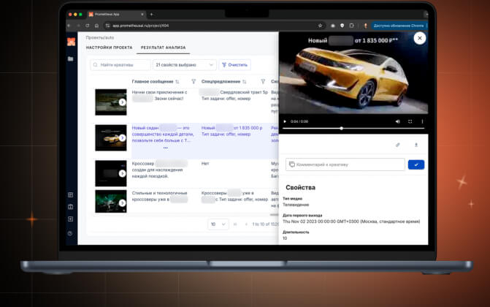Click the Очистить filter button
Viewport: 490px width, 307px height.
(234, 65)
